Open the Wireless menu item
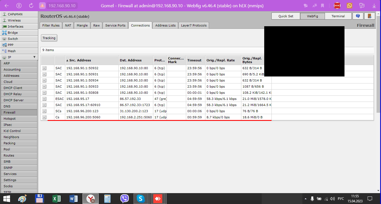Image resolution: width=381 pixels, height=204 pixels. point(19,20)
